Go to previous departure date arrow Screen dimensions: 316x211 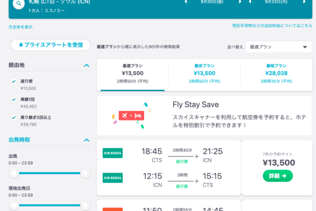[x=186, y=2]
